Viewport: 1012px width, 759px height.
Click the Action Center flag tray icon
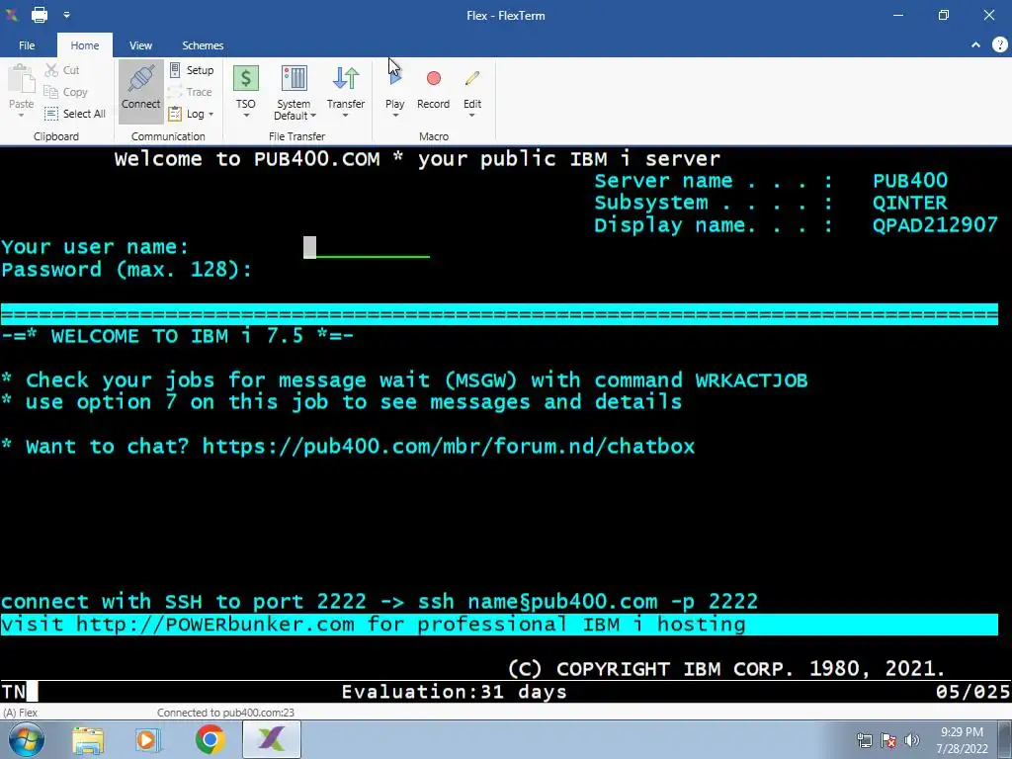[888, 740]
